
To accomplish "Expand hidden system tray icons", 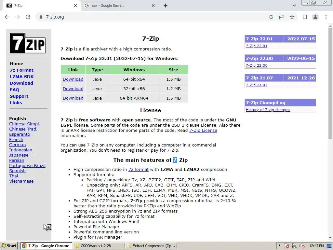I will [x=279, y=246].
